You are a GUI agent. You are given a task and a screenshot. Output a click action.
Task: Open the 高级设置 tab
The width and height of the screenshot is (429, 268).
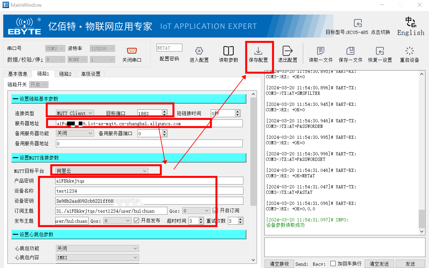pyautogui.click(x=91, y=74)
